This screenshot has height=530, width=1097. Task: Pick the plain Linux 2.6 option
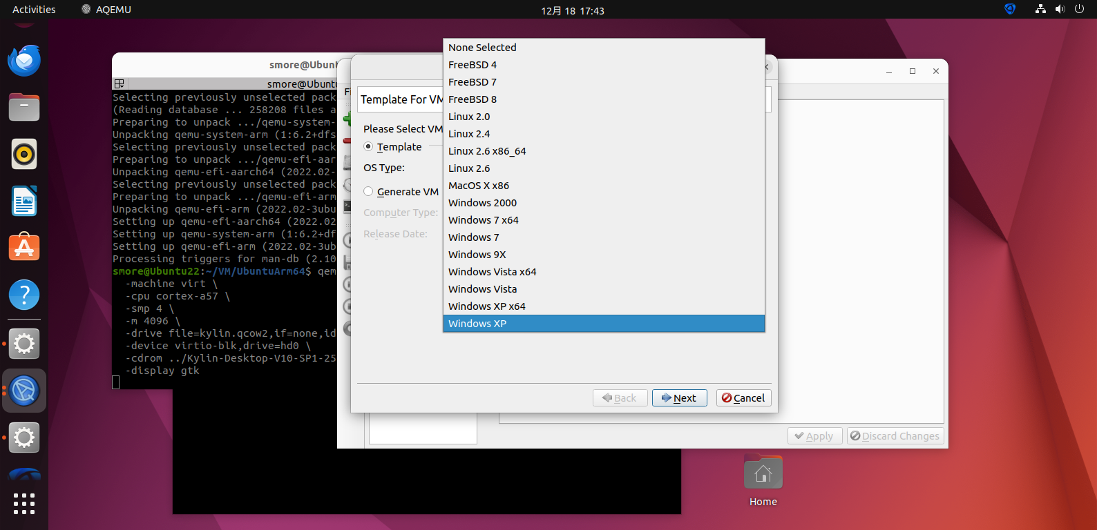tap(604, 168)
